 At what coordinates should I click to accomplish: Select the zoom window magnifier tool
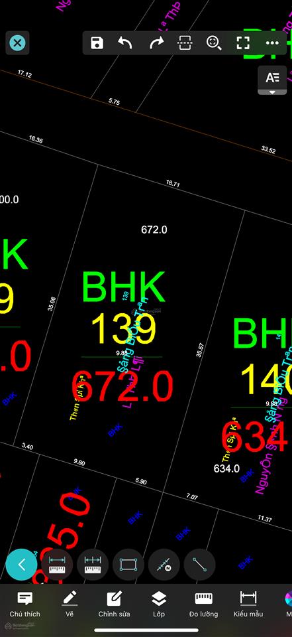[x=214, y=42]
